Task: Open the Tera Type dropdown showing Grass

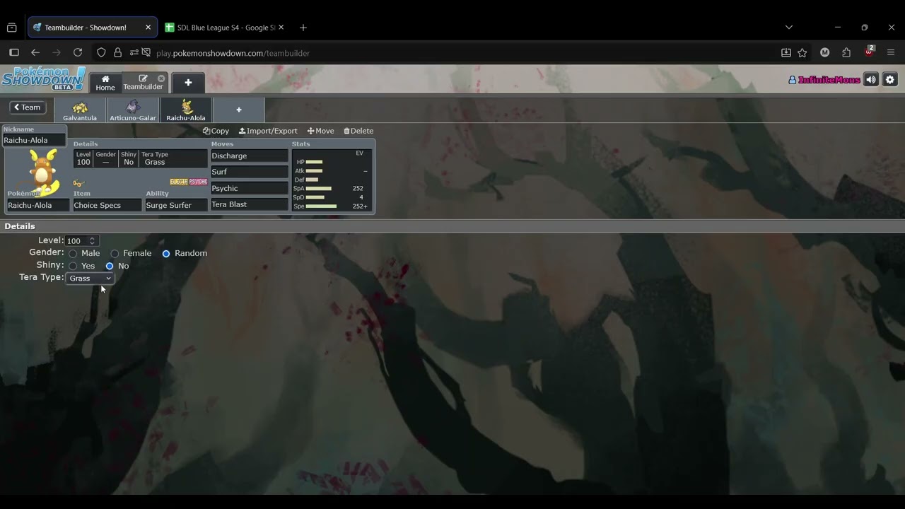Action: 90,279
